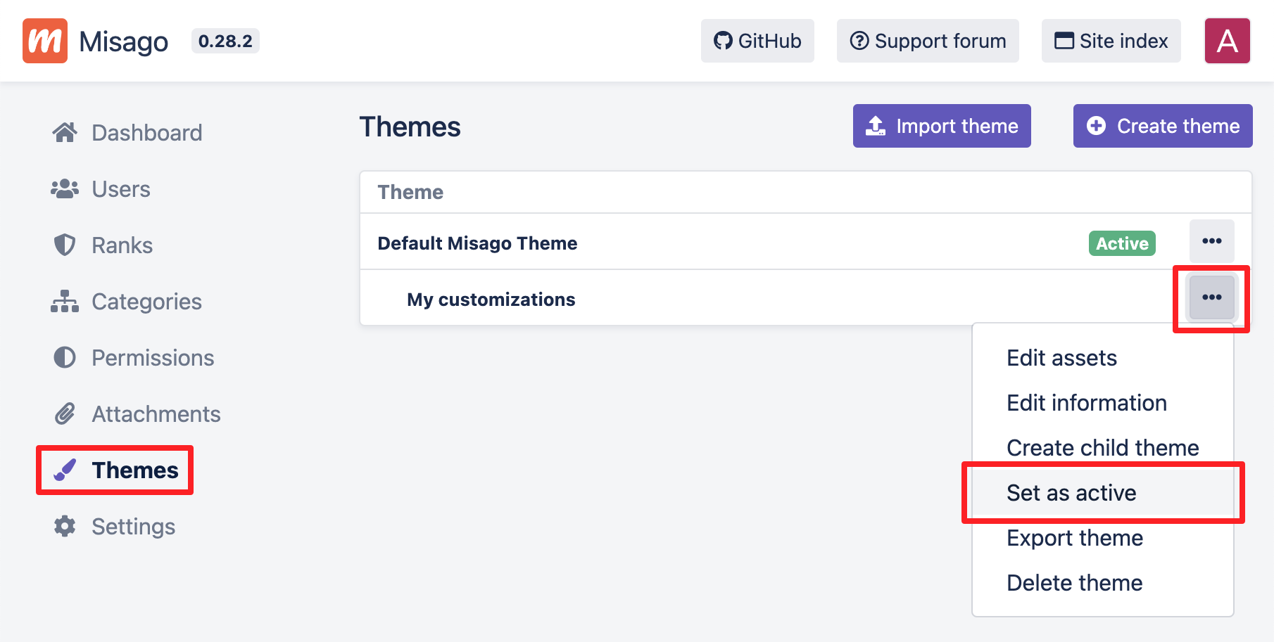The width and height of the screenshot is (1274, 642).
Task: Open the Categories sitemap icon
Action: coord(65,301)
